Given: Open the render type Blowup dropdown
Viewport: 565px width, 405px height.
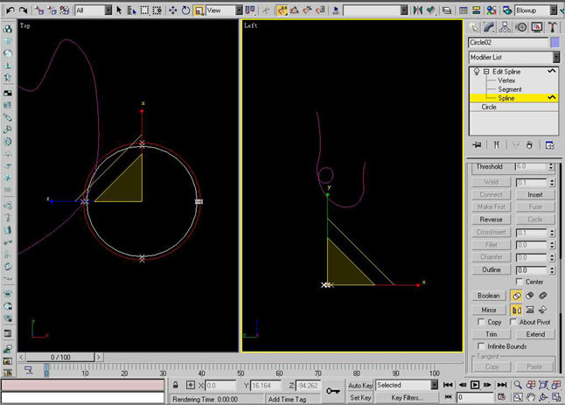Looking at the screenshot, I should pyautogui.click(x=536, y=10).
